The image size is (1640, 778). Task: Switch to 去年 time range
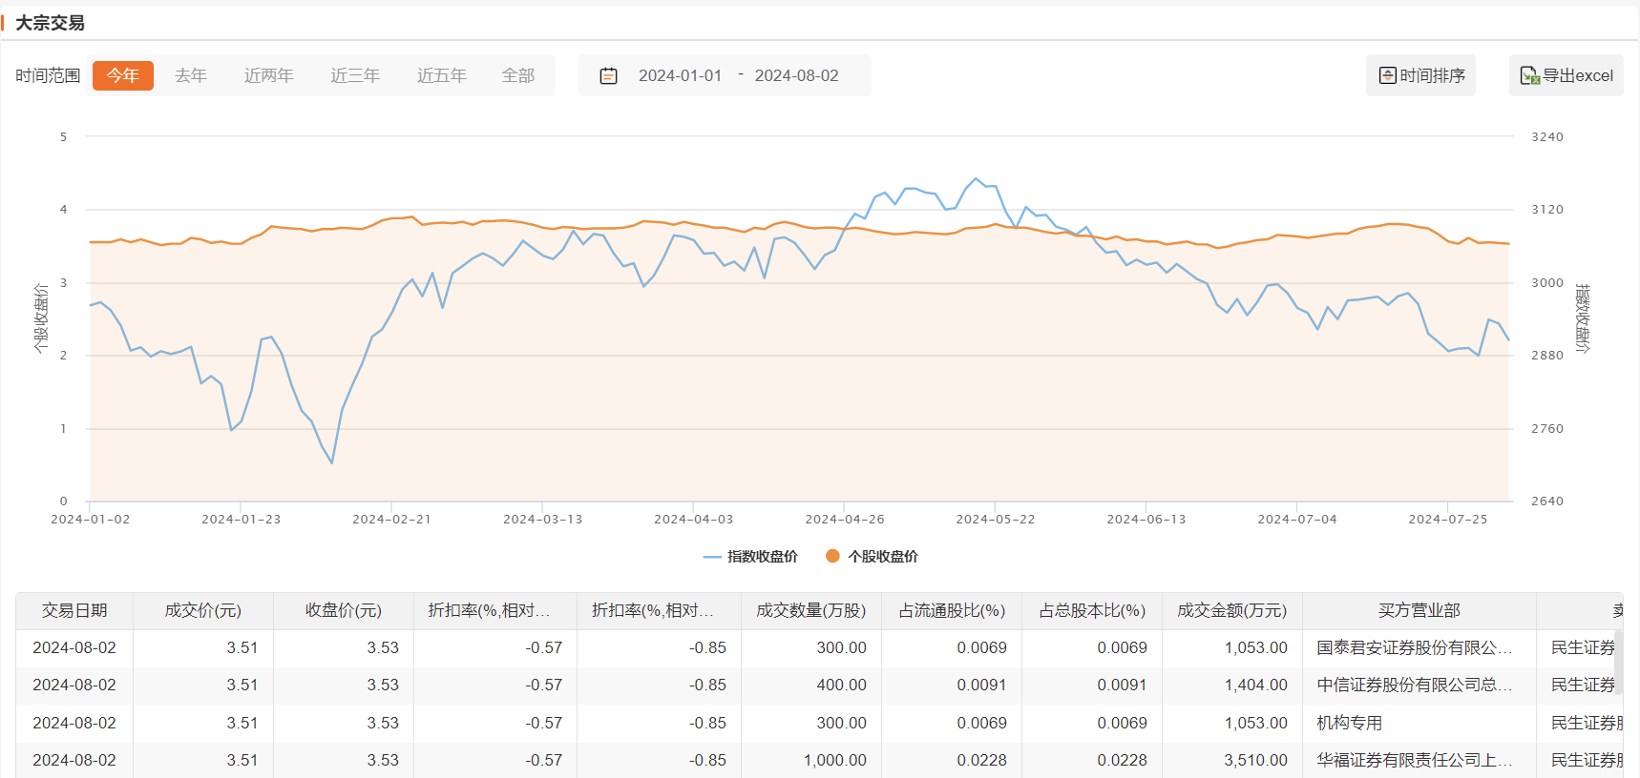click(190, 75)
